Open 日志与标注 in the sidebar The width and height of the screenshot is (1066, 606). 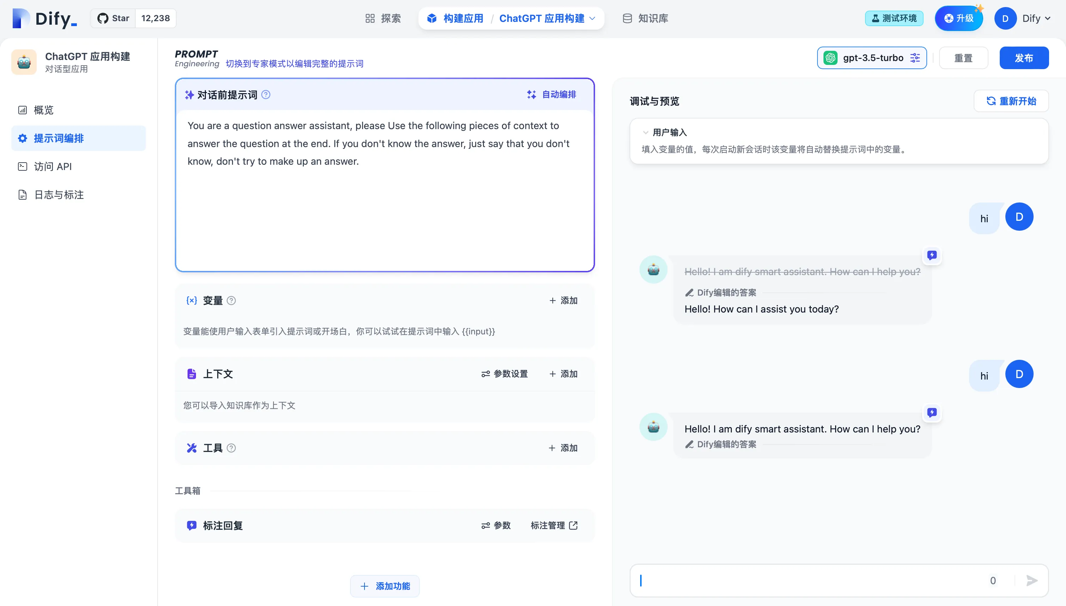coord(59,195)
